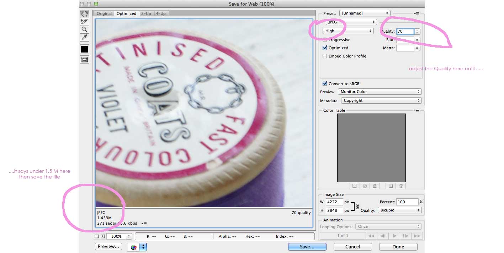Viewport: 504px width, 253px height.
Task: Click the '1 of 1' frame counter
Action: 343,236
